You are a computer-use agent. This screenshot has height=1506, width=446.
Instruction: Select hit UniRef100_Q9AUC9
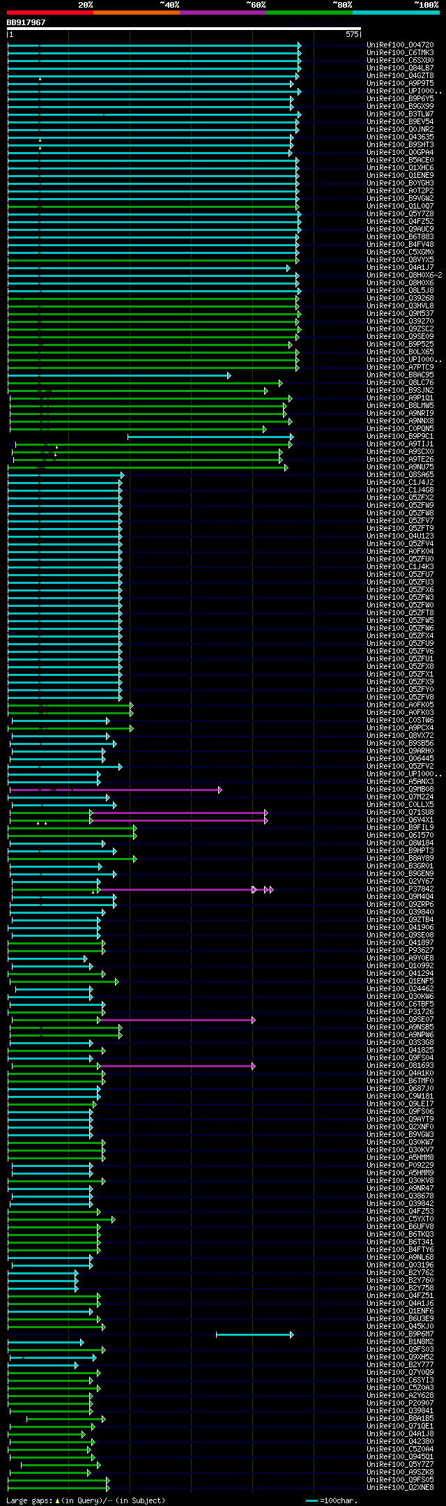coord(400,229)
